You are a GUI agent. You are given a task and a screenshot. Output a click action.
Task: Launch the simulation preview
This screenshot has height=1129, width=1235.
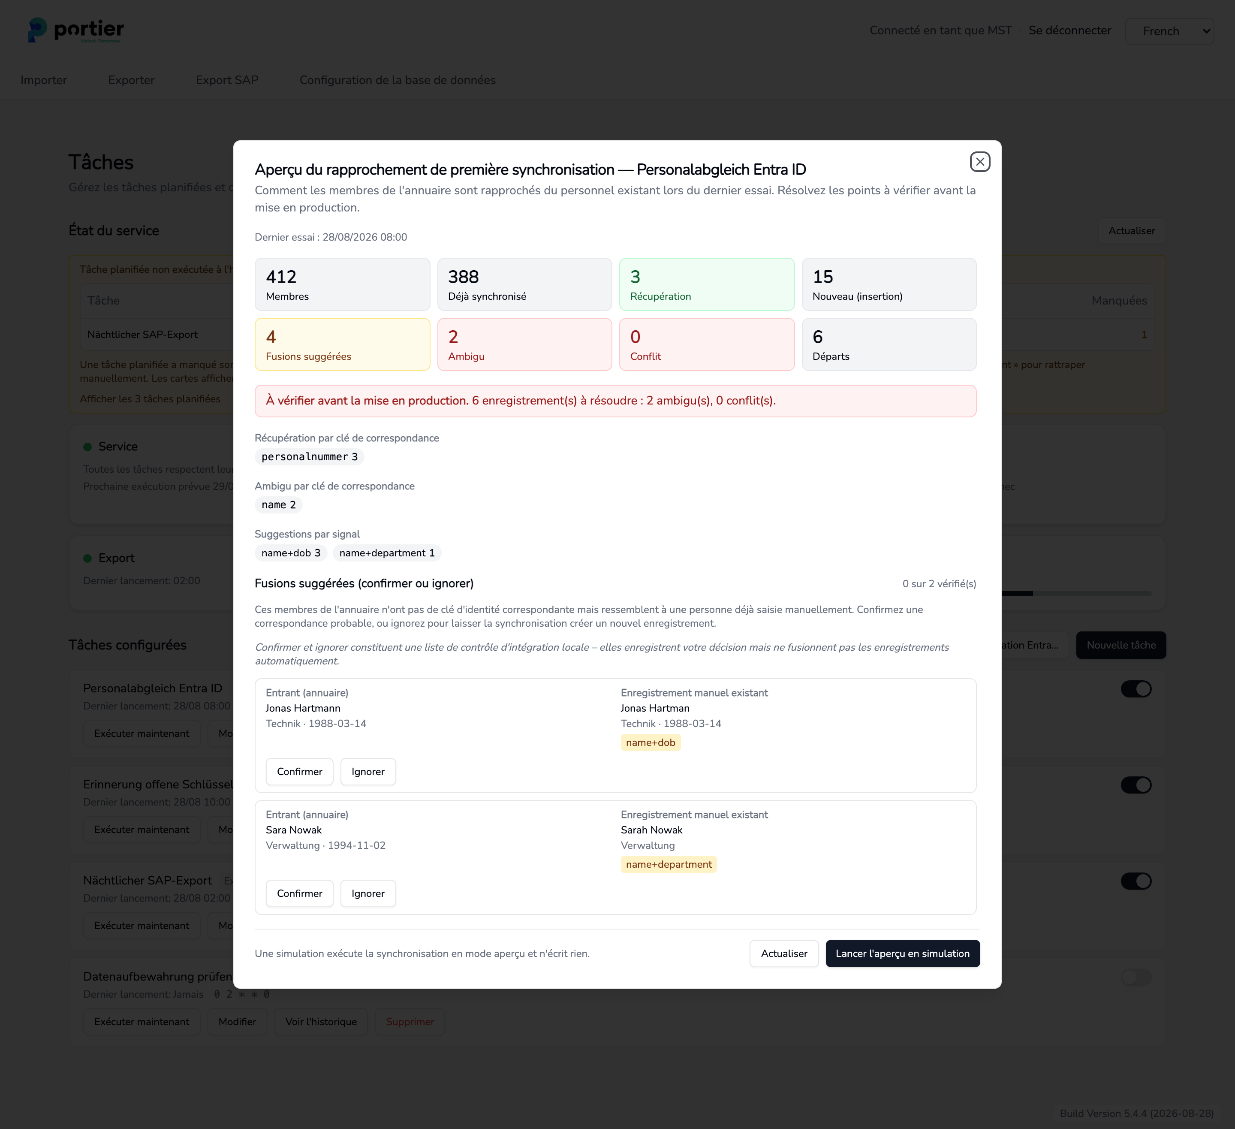coord(902,954)
